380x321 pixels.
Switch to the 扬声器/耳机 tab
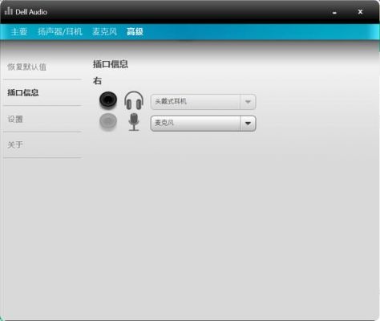60,31
